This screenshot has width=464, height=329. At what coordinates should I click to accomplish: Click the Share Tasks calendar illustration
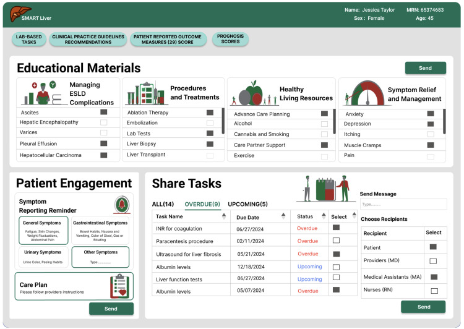pos(326,189)
